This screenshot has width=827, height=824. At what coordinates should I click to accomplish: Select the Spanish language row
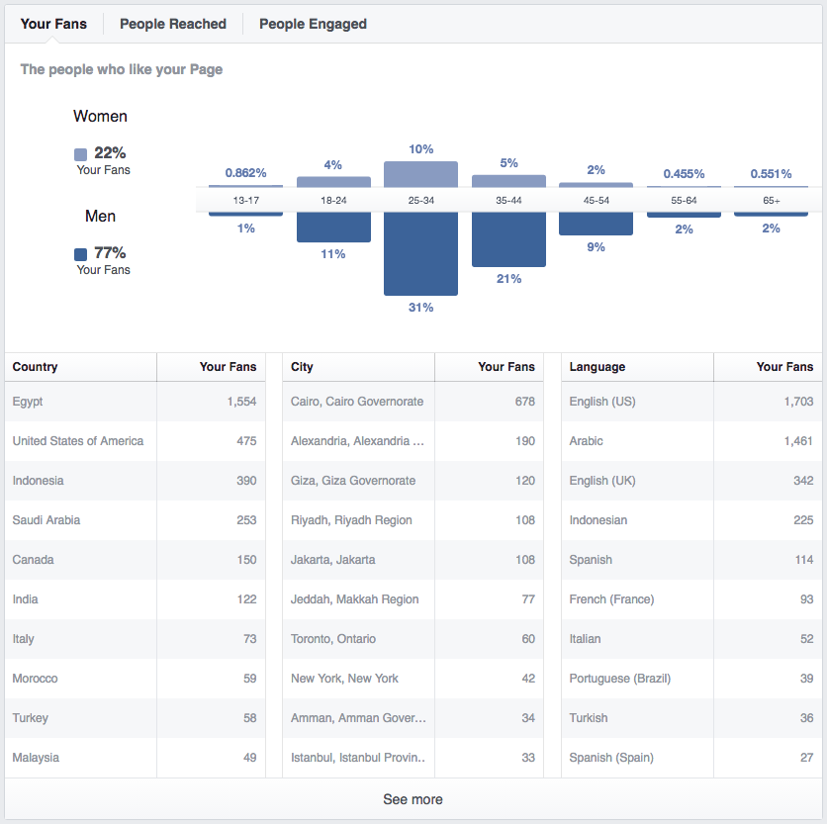pyautogui.click(x=691, y=560)
